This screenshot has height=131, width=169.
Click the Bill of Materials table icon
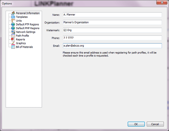pos(13,47)
